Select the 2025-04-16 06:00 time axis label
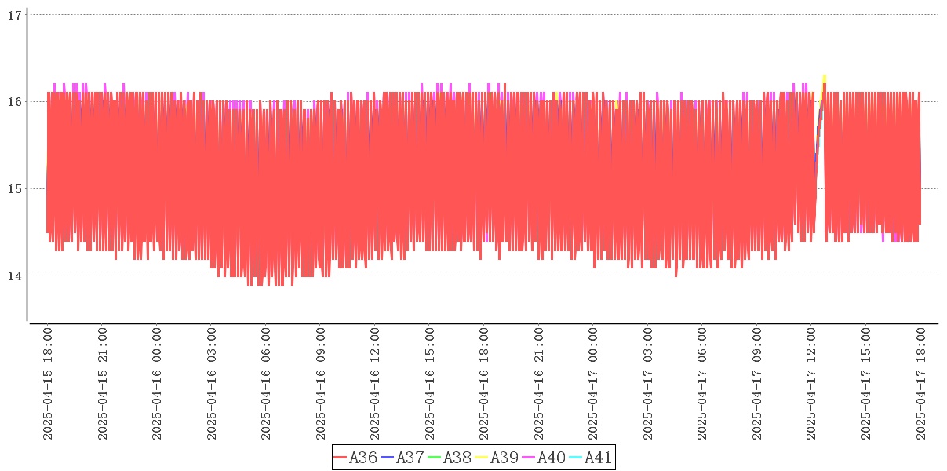Image resolution: width=947 pixels, height=471 pixels. point(266,385)
